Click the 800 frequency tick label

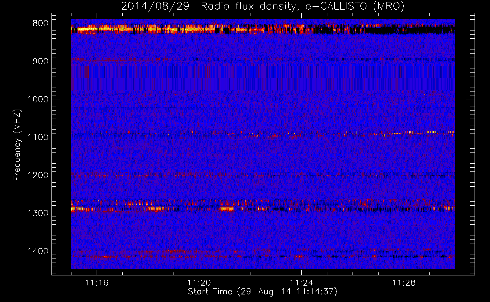pos(40,24)
